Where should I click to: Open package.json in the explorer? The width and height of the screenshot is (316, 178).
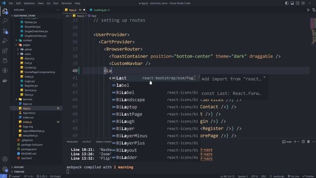pos(29,149)
